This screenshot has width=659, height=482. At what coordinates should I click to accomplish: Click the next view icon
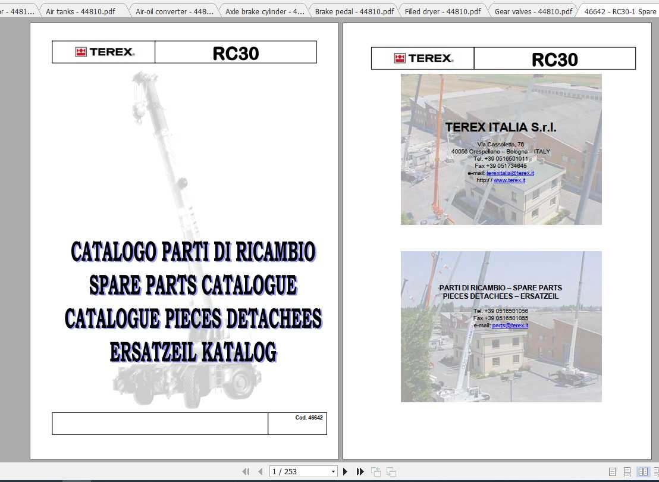[x=391, y=471]
